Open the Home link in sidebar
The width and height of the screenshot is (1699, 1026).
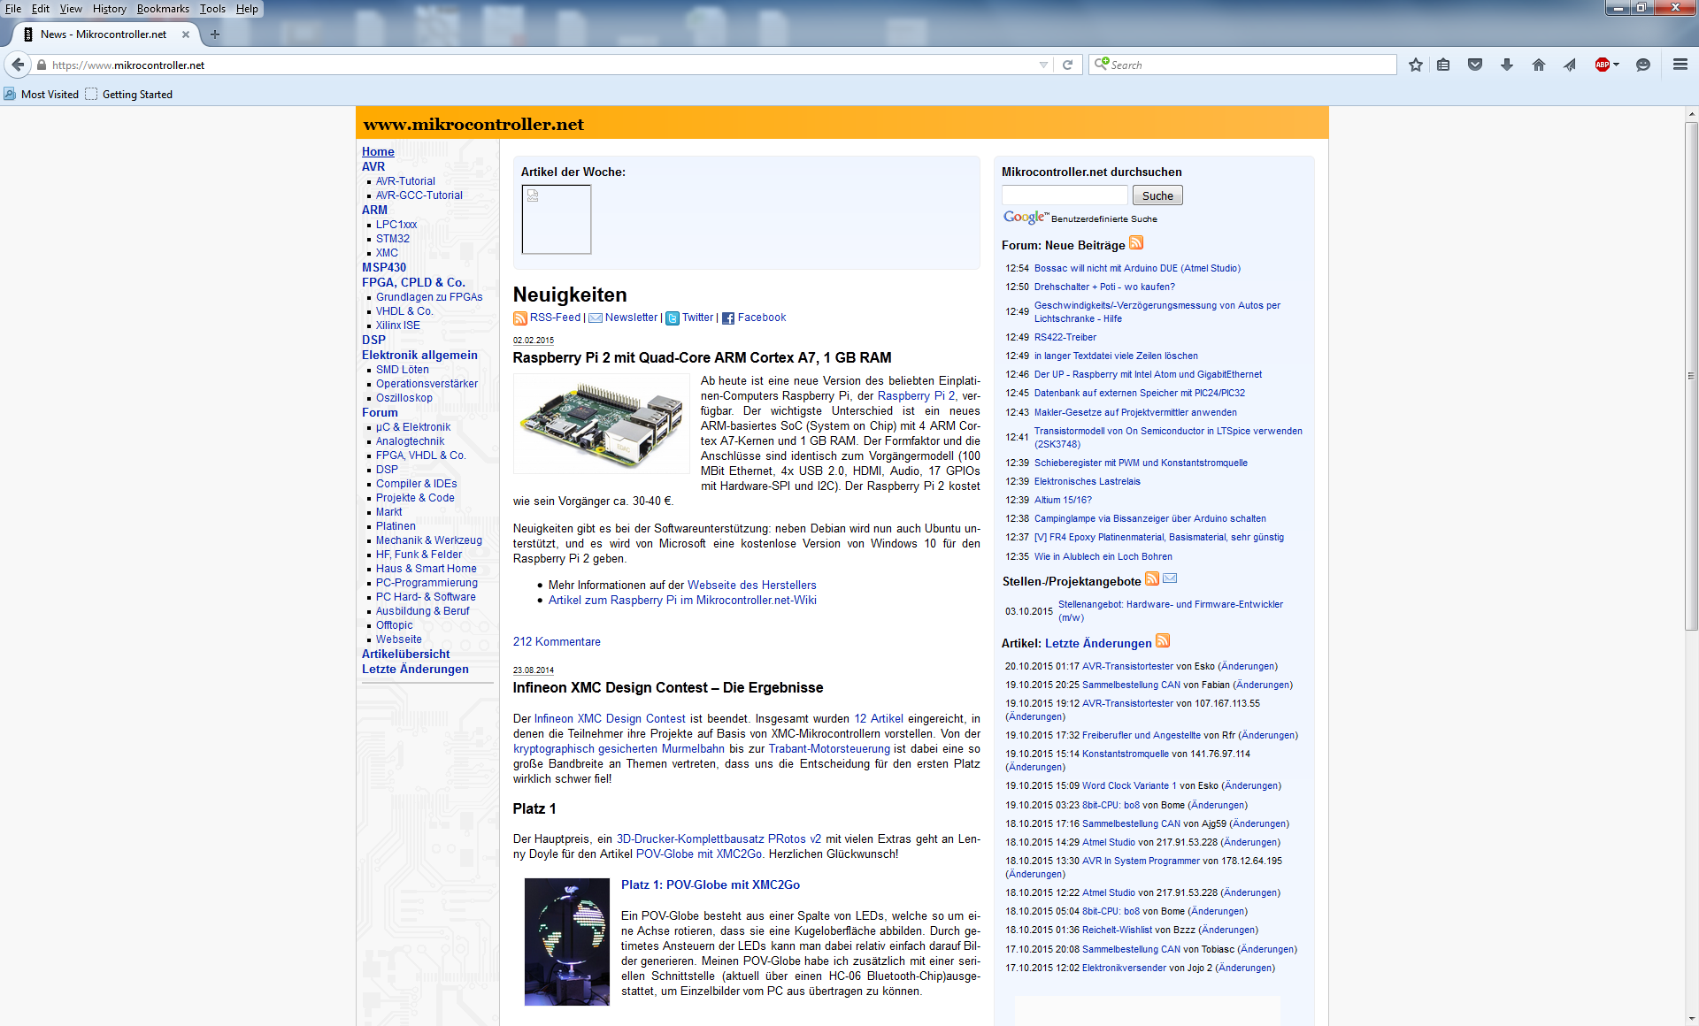[378, 152]
